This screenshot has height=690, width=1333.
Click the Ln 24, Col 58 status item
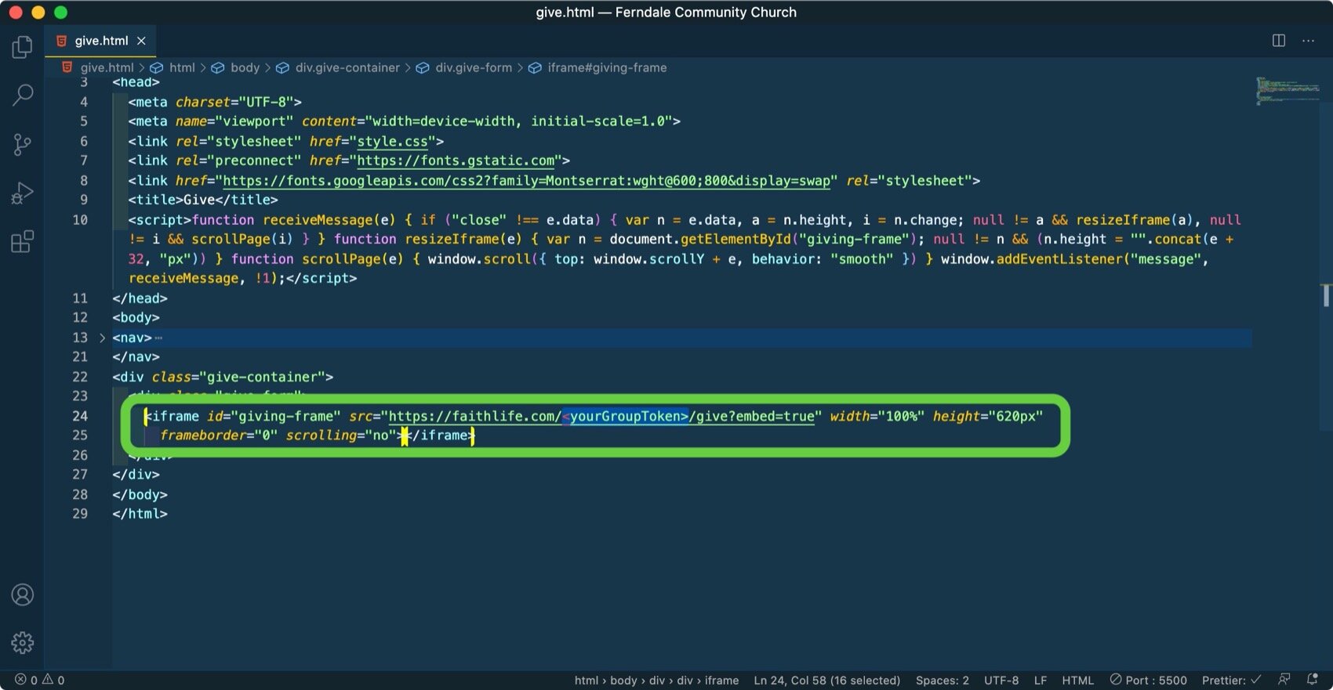(x=826, y=680)
